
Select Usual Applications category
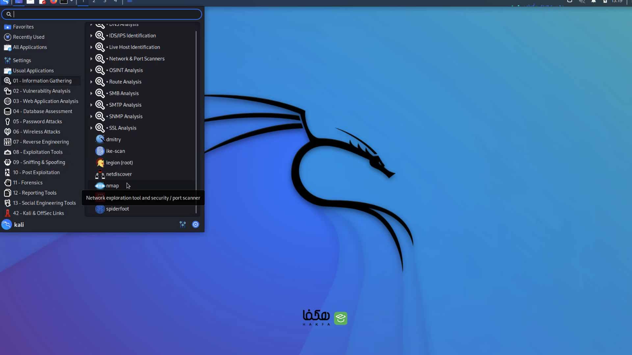pyautogui.click(x=41, y=70)
